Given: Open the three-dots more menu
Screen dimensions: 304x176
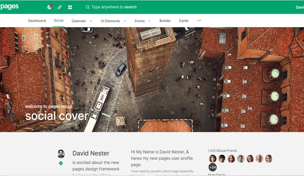Looking at the screenshot, I should point(199,20).
